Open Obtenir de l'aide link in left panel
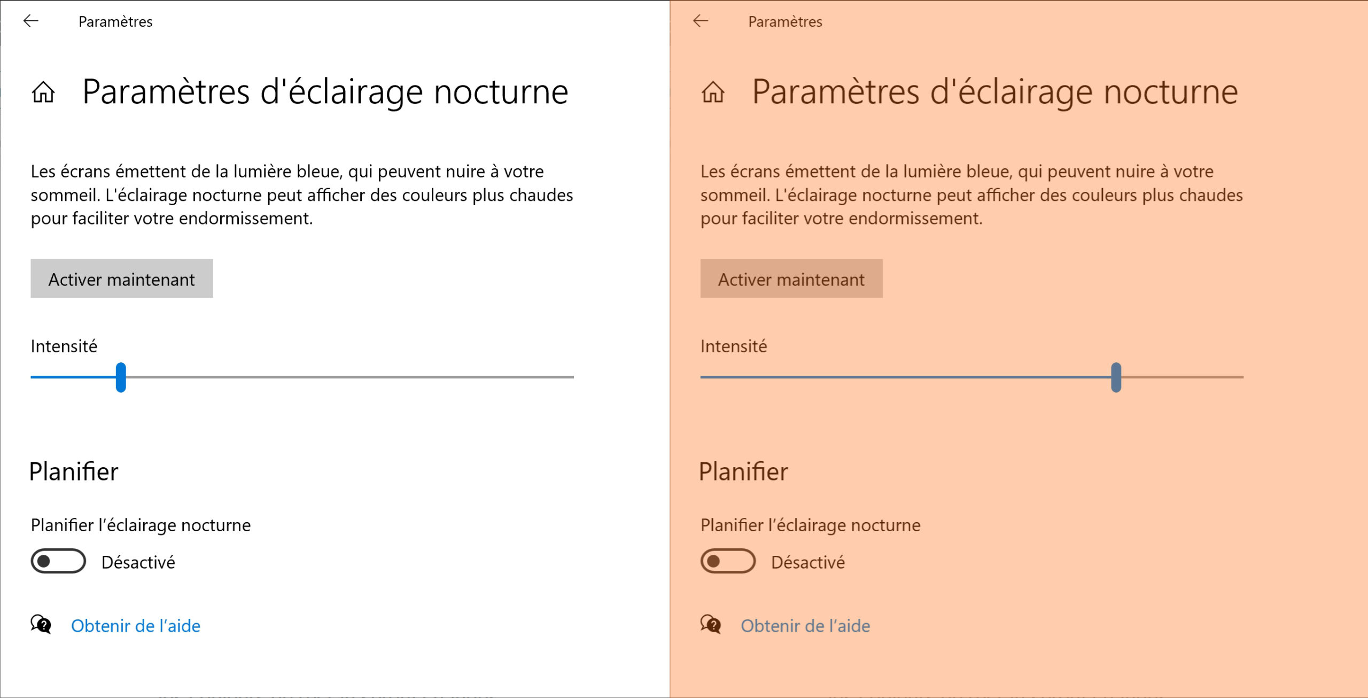Image resolution: width=1368 pixels, height=698 pixels. click(x=136, y=626)
